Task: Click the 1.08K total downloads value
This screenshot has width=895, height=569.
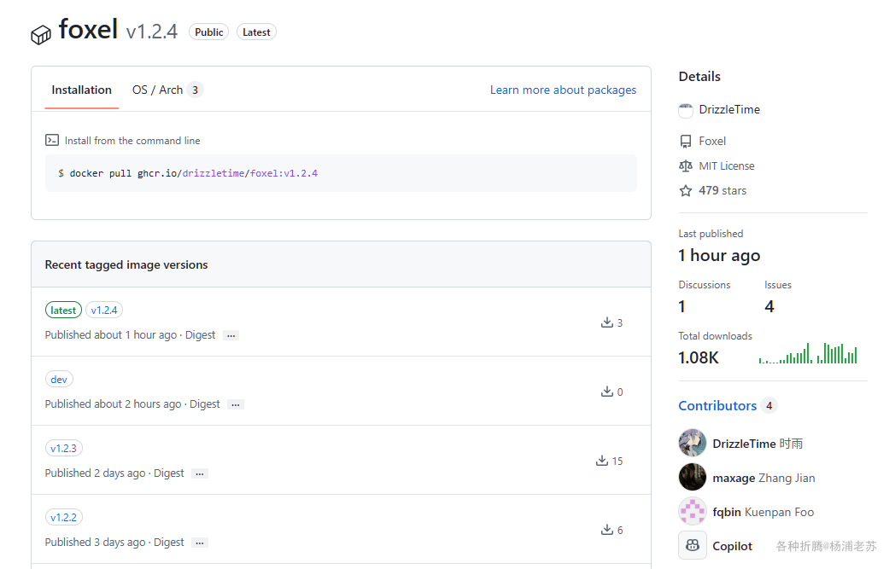Action: (698, 357)
